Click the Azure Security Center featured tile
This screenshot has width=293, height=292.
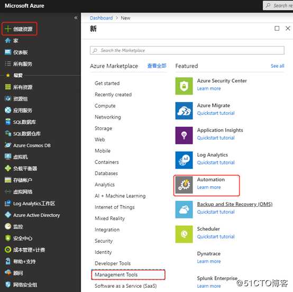[184, 86]
